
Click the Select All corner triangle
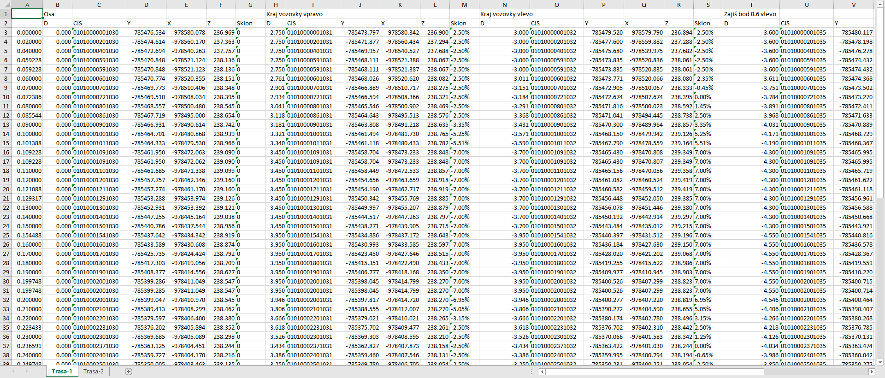(6, 5)
